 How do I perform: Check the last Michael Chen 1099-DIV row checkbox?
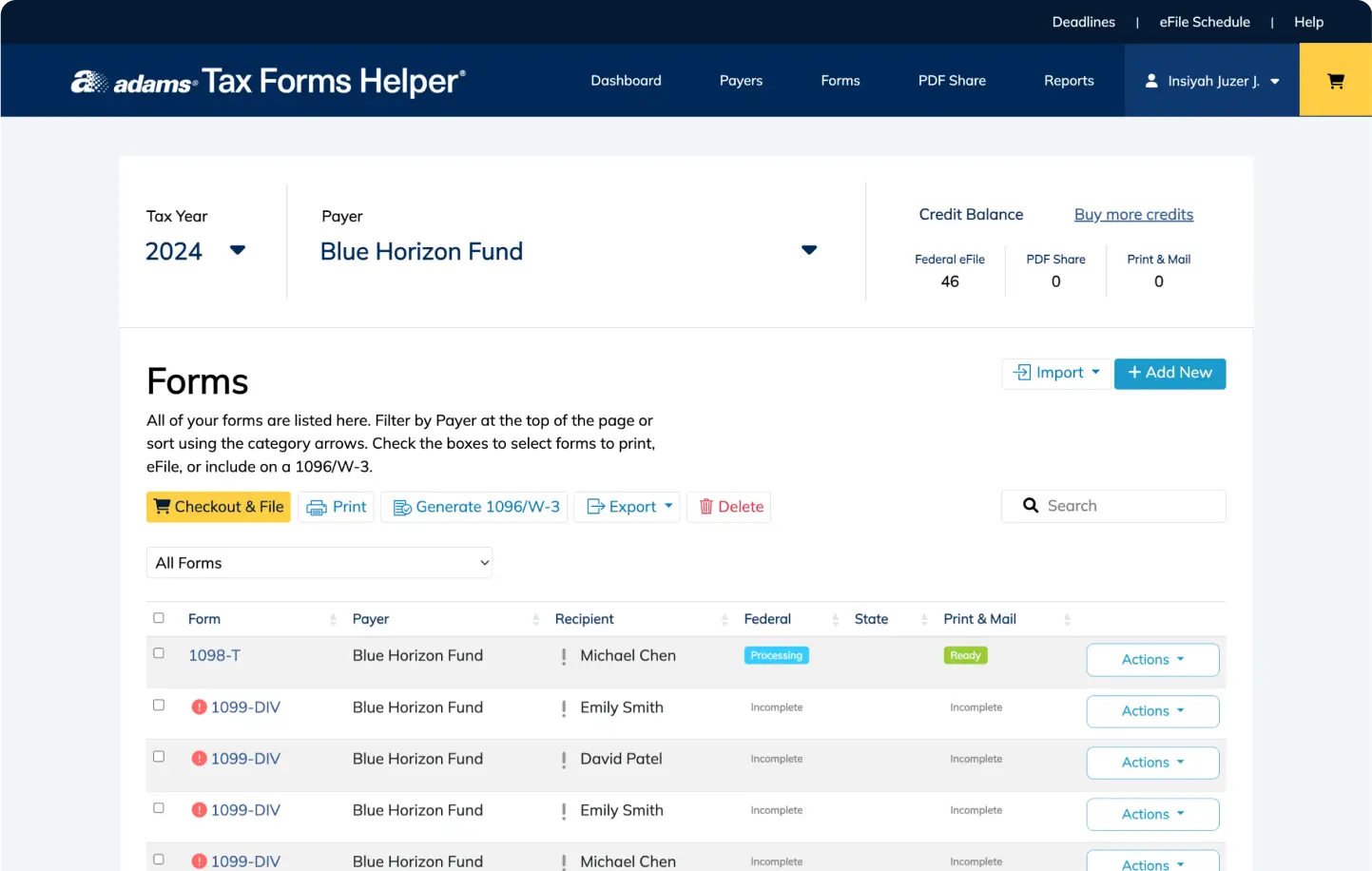click(x=159, y=860)
